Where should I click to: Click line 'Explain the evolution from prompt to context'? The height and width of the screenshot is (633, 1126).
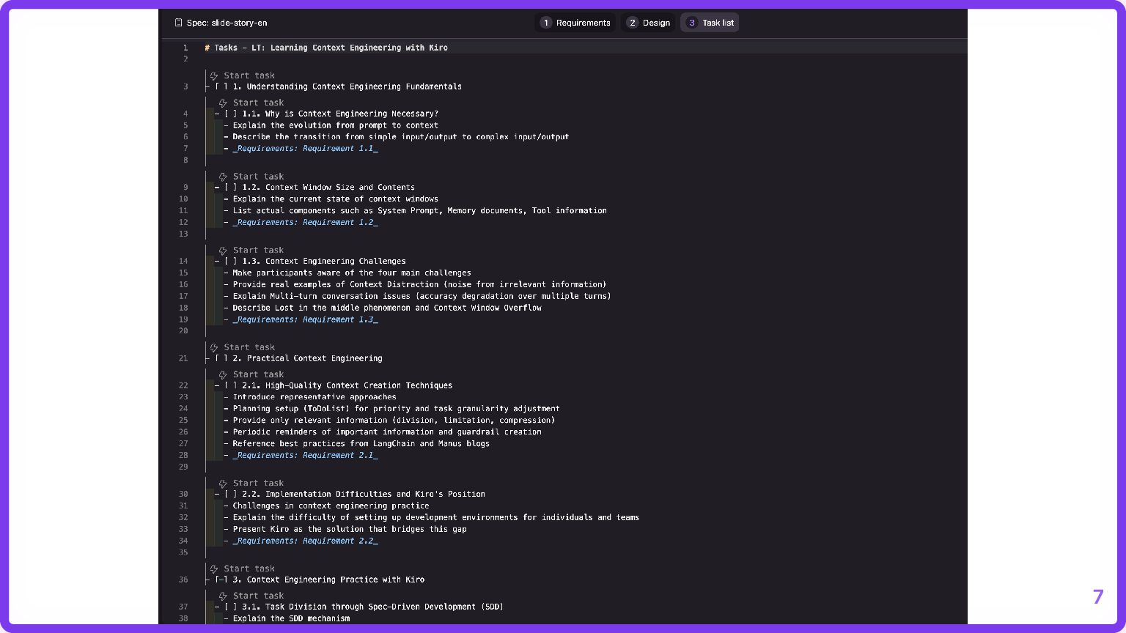pyautogui.click(x=336, y=125)
